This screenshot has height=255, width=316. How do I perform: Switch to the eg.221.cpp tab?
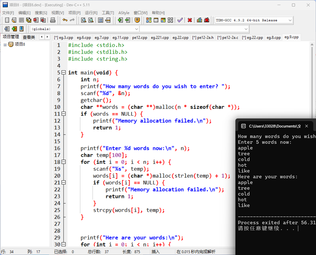coord(160,37)
